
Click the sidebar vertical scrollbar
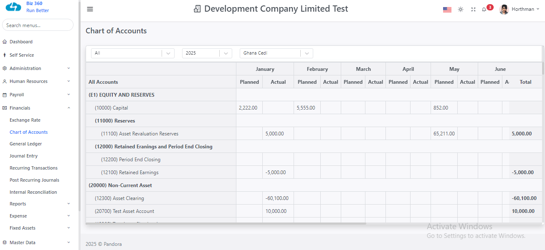tap(79, 106)
